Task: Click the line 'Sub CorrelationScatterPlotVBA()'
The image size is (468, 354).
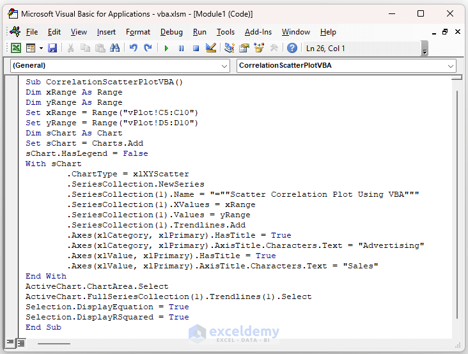Action: [x=104, y=82]
